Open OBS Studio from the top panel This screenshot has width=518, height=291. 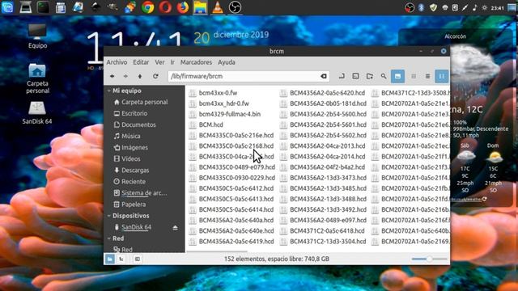point(235,7)
